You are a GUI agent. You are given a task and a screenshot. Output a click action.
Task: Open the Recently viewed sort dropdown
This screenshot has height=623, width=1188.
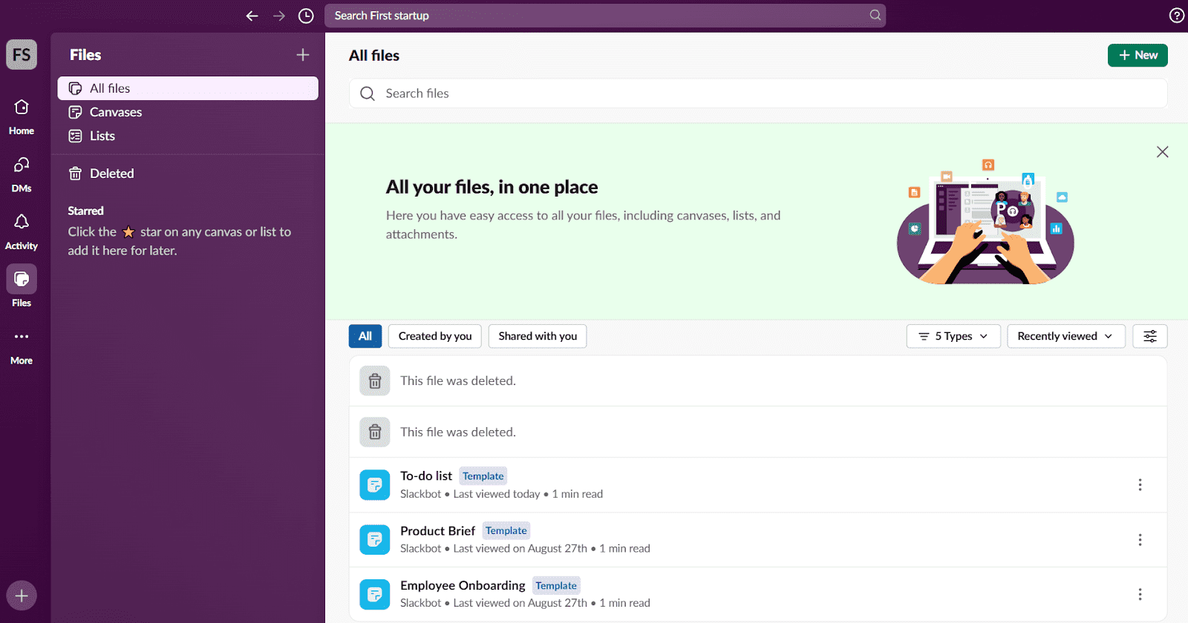tap(1065, 336)
